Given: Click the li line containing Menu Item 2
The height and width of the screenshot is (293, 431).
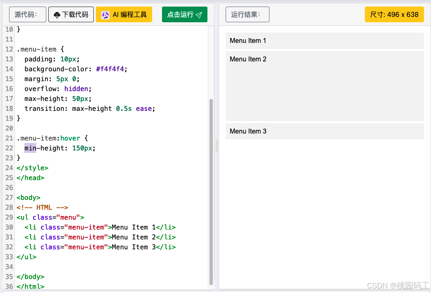Looking at the screenshot, I should (100, 237).
